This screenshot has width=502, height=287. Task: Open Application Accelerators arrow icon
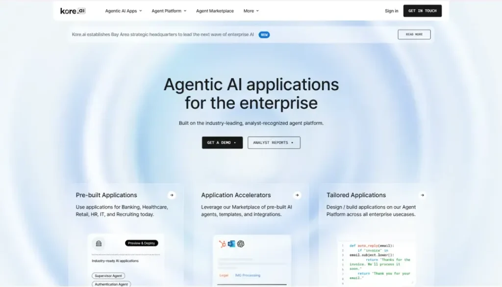pyautogui.click(x=297, y=195)
